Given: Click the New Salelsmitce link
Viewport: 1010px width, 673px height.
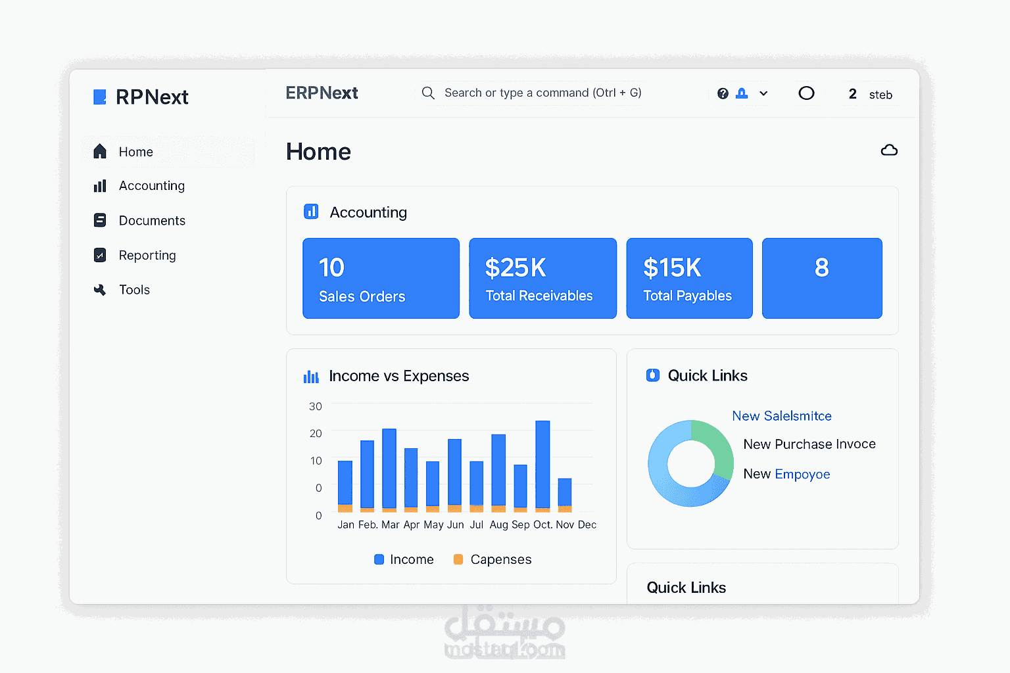Looking at the screenshot, I should [x=782, y=416].
